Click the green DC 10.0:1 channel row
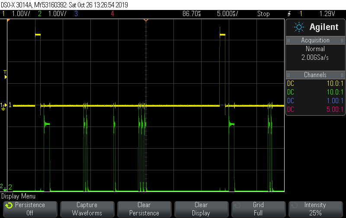 tap(315, 92)
